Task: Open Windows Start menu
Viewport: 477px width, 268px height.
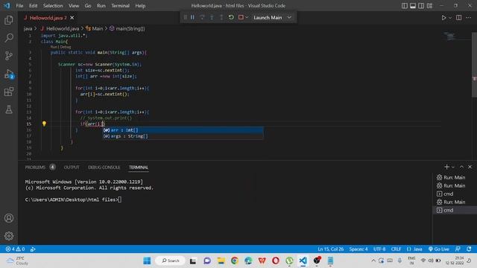Action: 147,261
